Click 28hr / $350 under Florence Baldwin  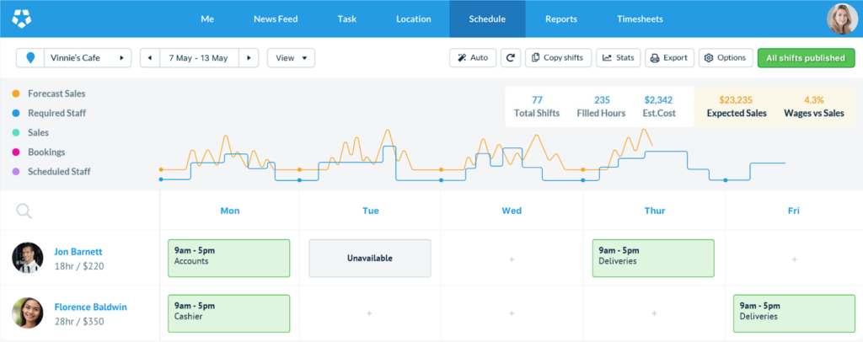click(79, 322)
